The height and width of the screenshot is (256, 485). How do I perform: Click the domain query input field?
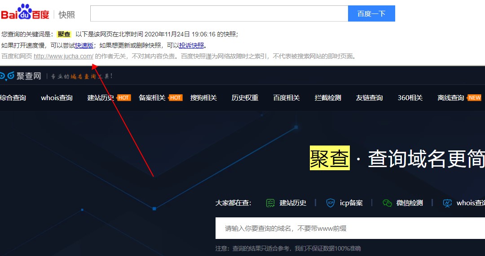350,228
